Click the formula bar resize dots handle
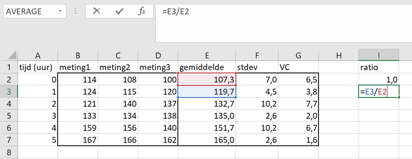The height and width of the screenshot is (159, 412). 76,11
